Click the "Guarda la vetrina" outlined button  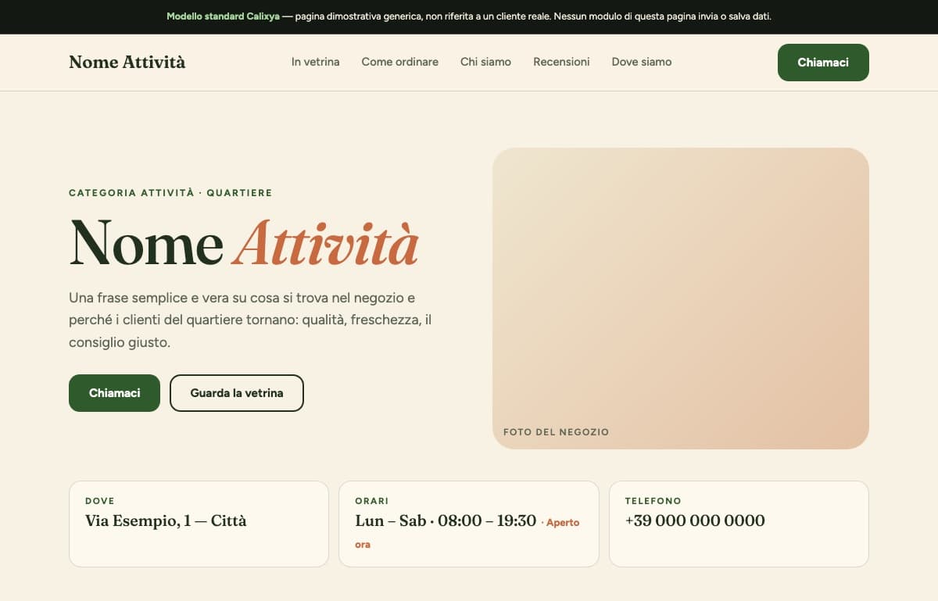[x=237, y=393]
